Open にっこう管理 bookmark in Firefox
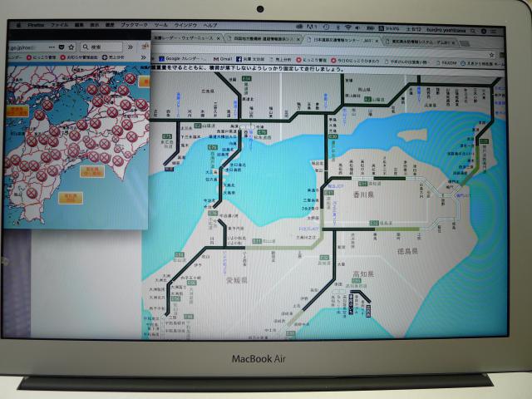The width and height of the screenshot is (532, 399). pyautogui.click(x=41, y=57)
